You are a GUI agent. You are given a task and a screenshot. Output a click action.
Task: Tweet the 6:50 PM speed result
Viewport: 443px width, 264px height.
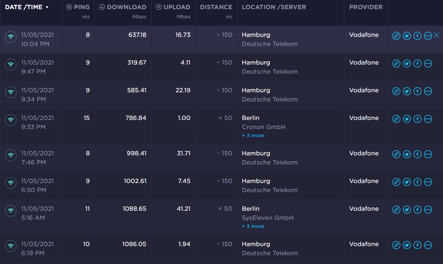tap(407, 182)
